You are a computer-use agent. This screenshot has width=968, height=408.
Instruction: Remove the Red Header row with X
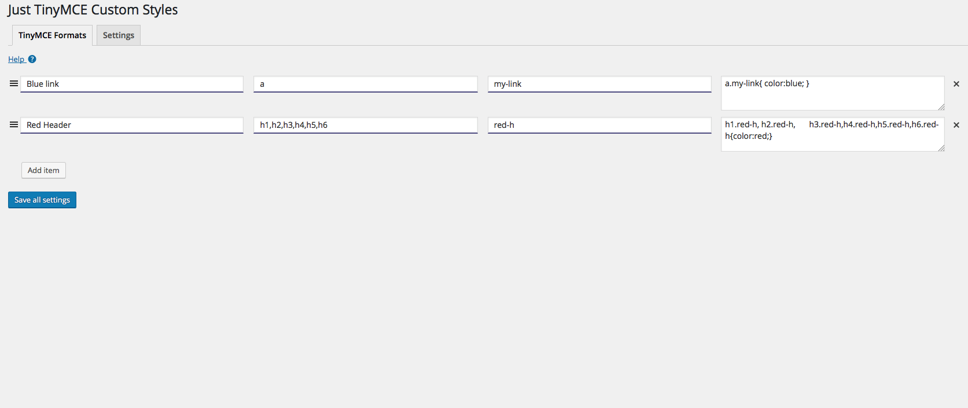[956, 125]
